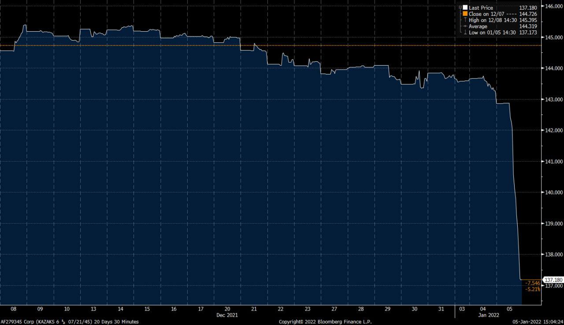Click the 05 date axis label
The width and height of the screenshot is (564, 325).
click(x=509, y=309)
